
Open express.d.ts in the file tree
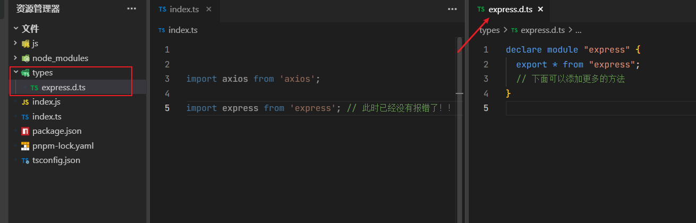63,88
